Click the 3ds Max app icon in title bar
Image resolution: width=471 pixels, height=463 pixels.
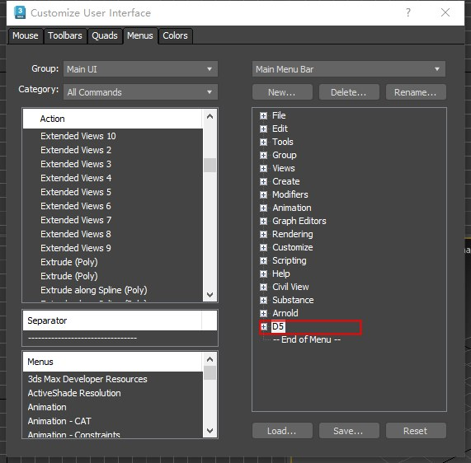(x=20, y=12)
